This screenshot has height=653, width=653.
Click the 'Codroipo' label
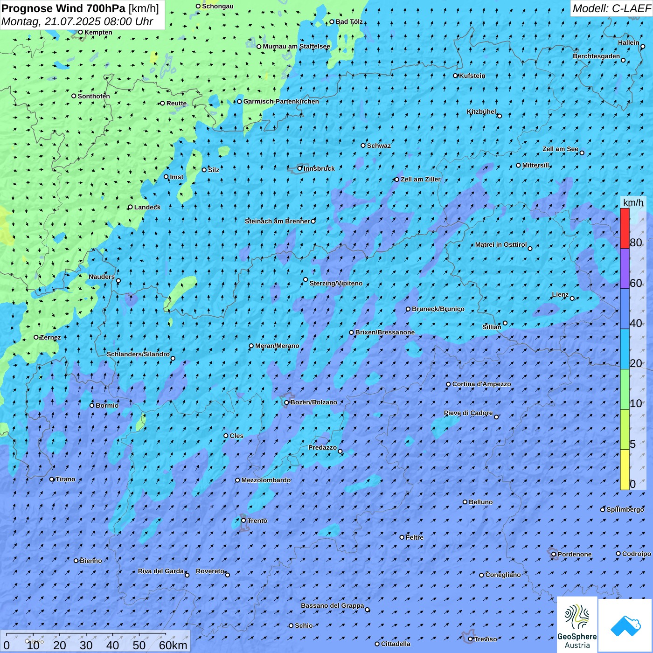637,554
